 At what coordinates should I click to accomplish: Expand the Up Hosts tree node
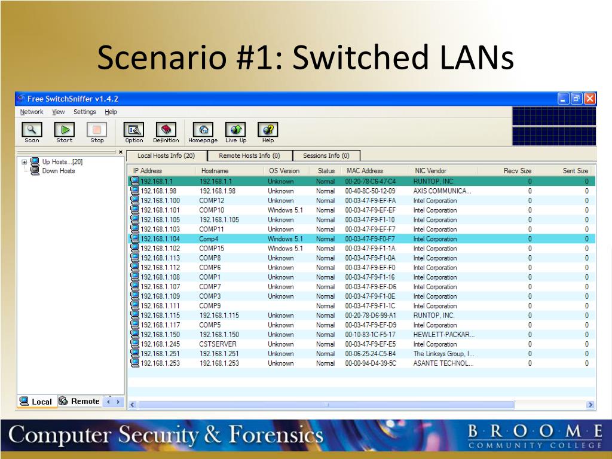tap(24, 162)
